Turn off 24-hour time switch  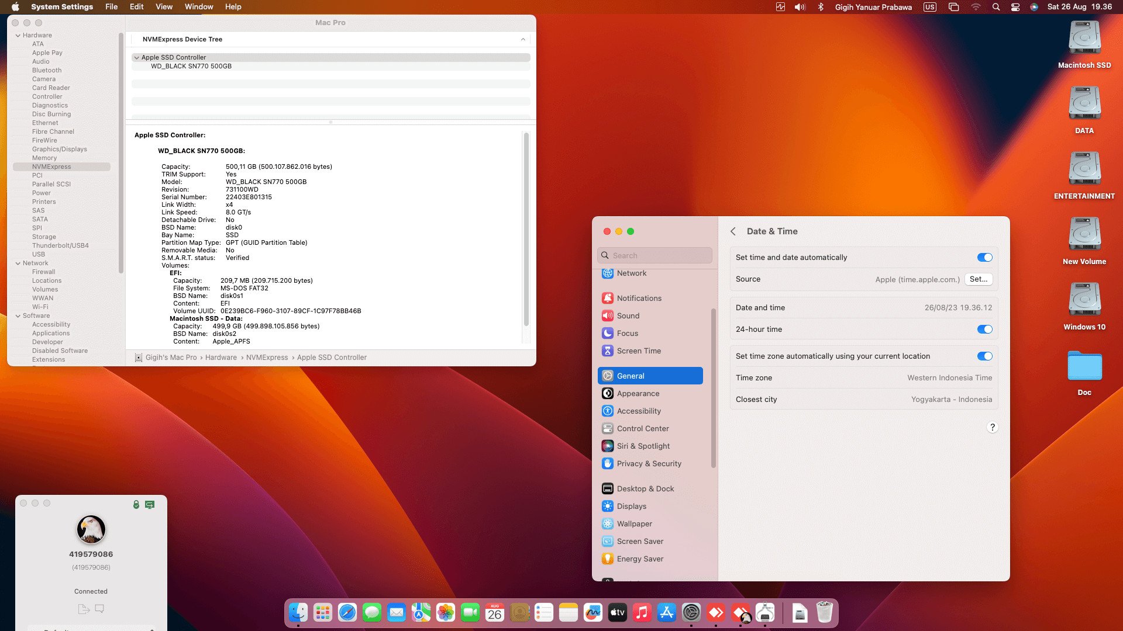click(x=984, y=330)
